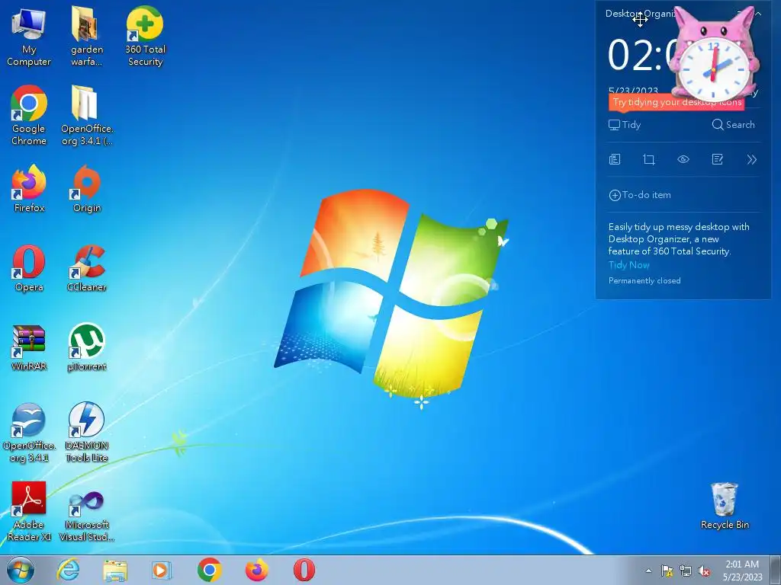
Task: Launch Chrome from the taskbar
Action: [209, 570]
